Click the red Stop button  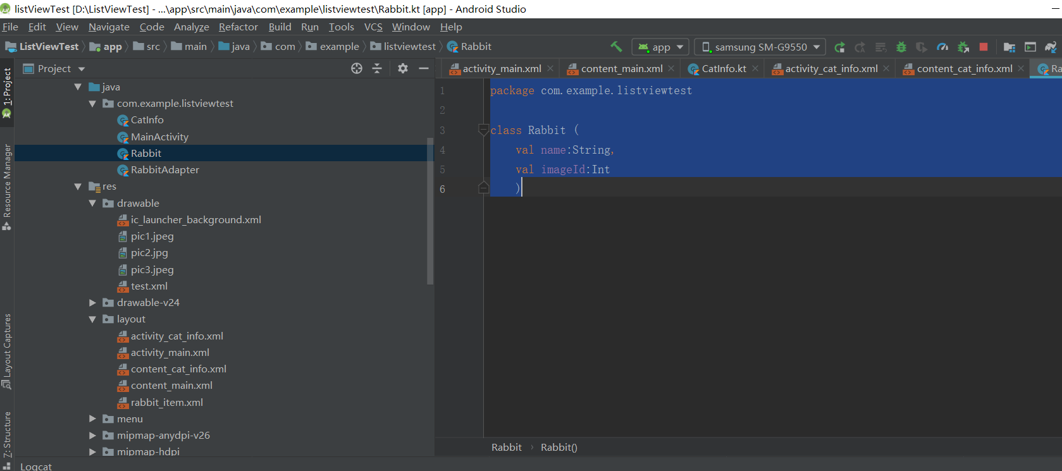[984, 47]
